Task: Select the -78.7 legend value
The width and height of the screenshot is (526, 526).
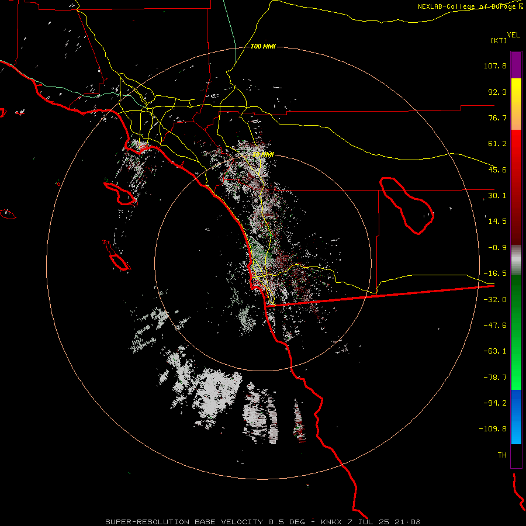Action: [x=495, y=378]
